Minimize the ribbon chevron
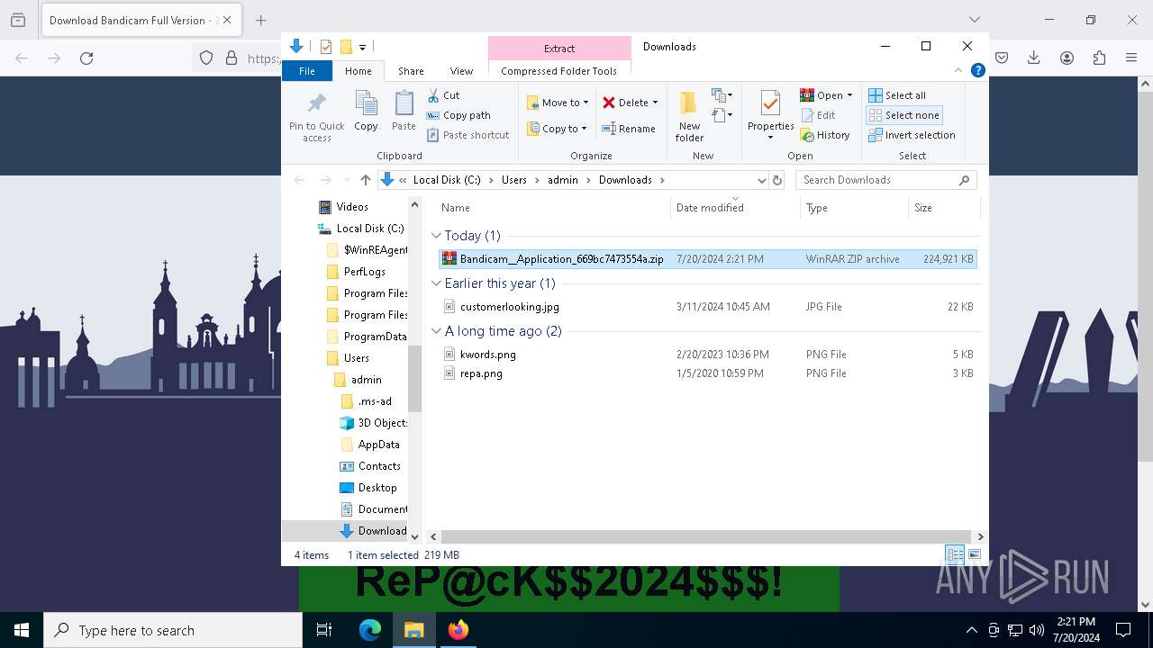The height and width of the screenshot is (648, 1153). 958,70
